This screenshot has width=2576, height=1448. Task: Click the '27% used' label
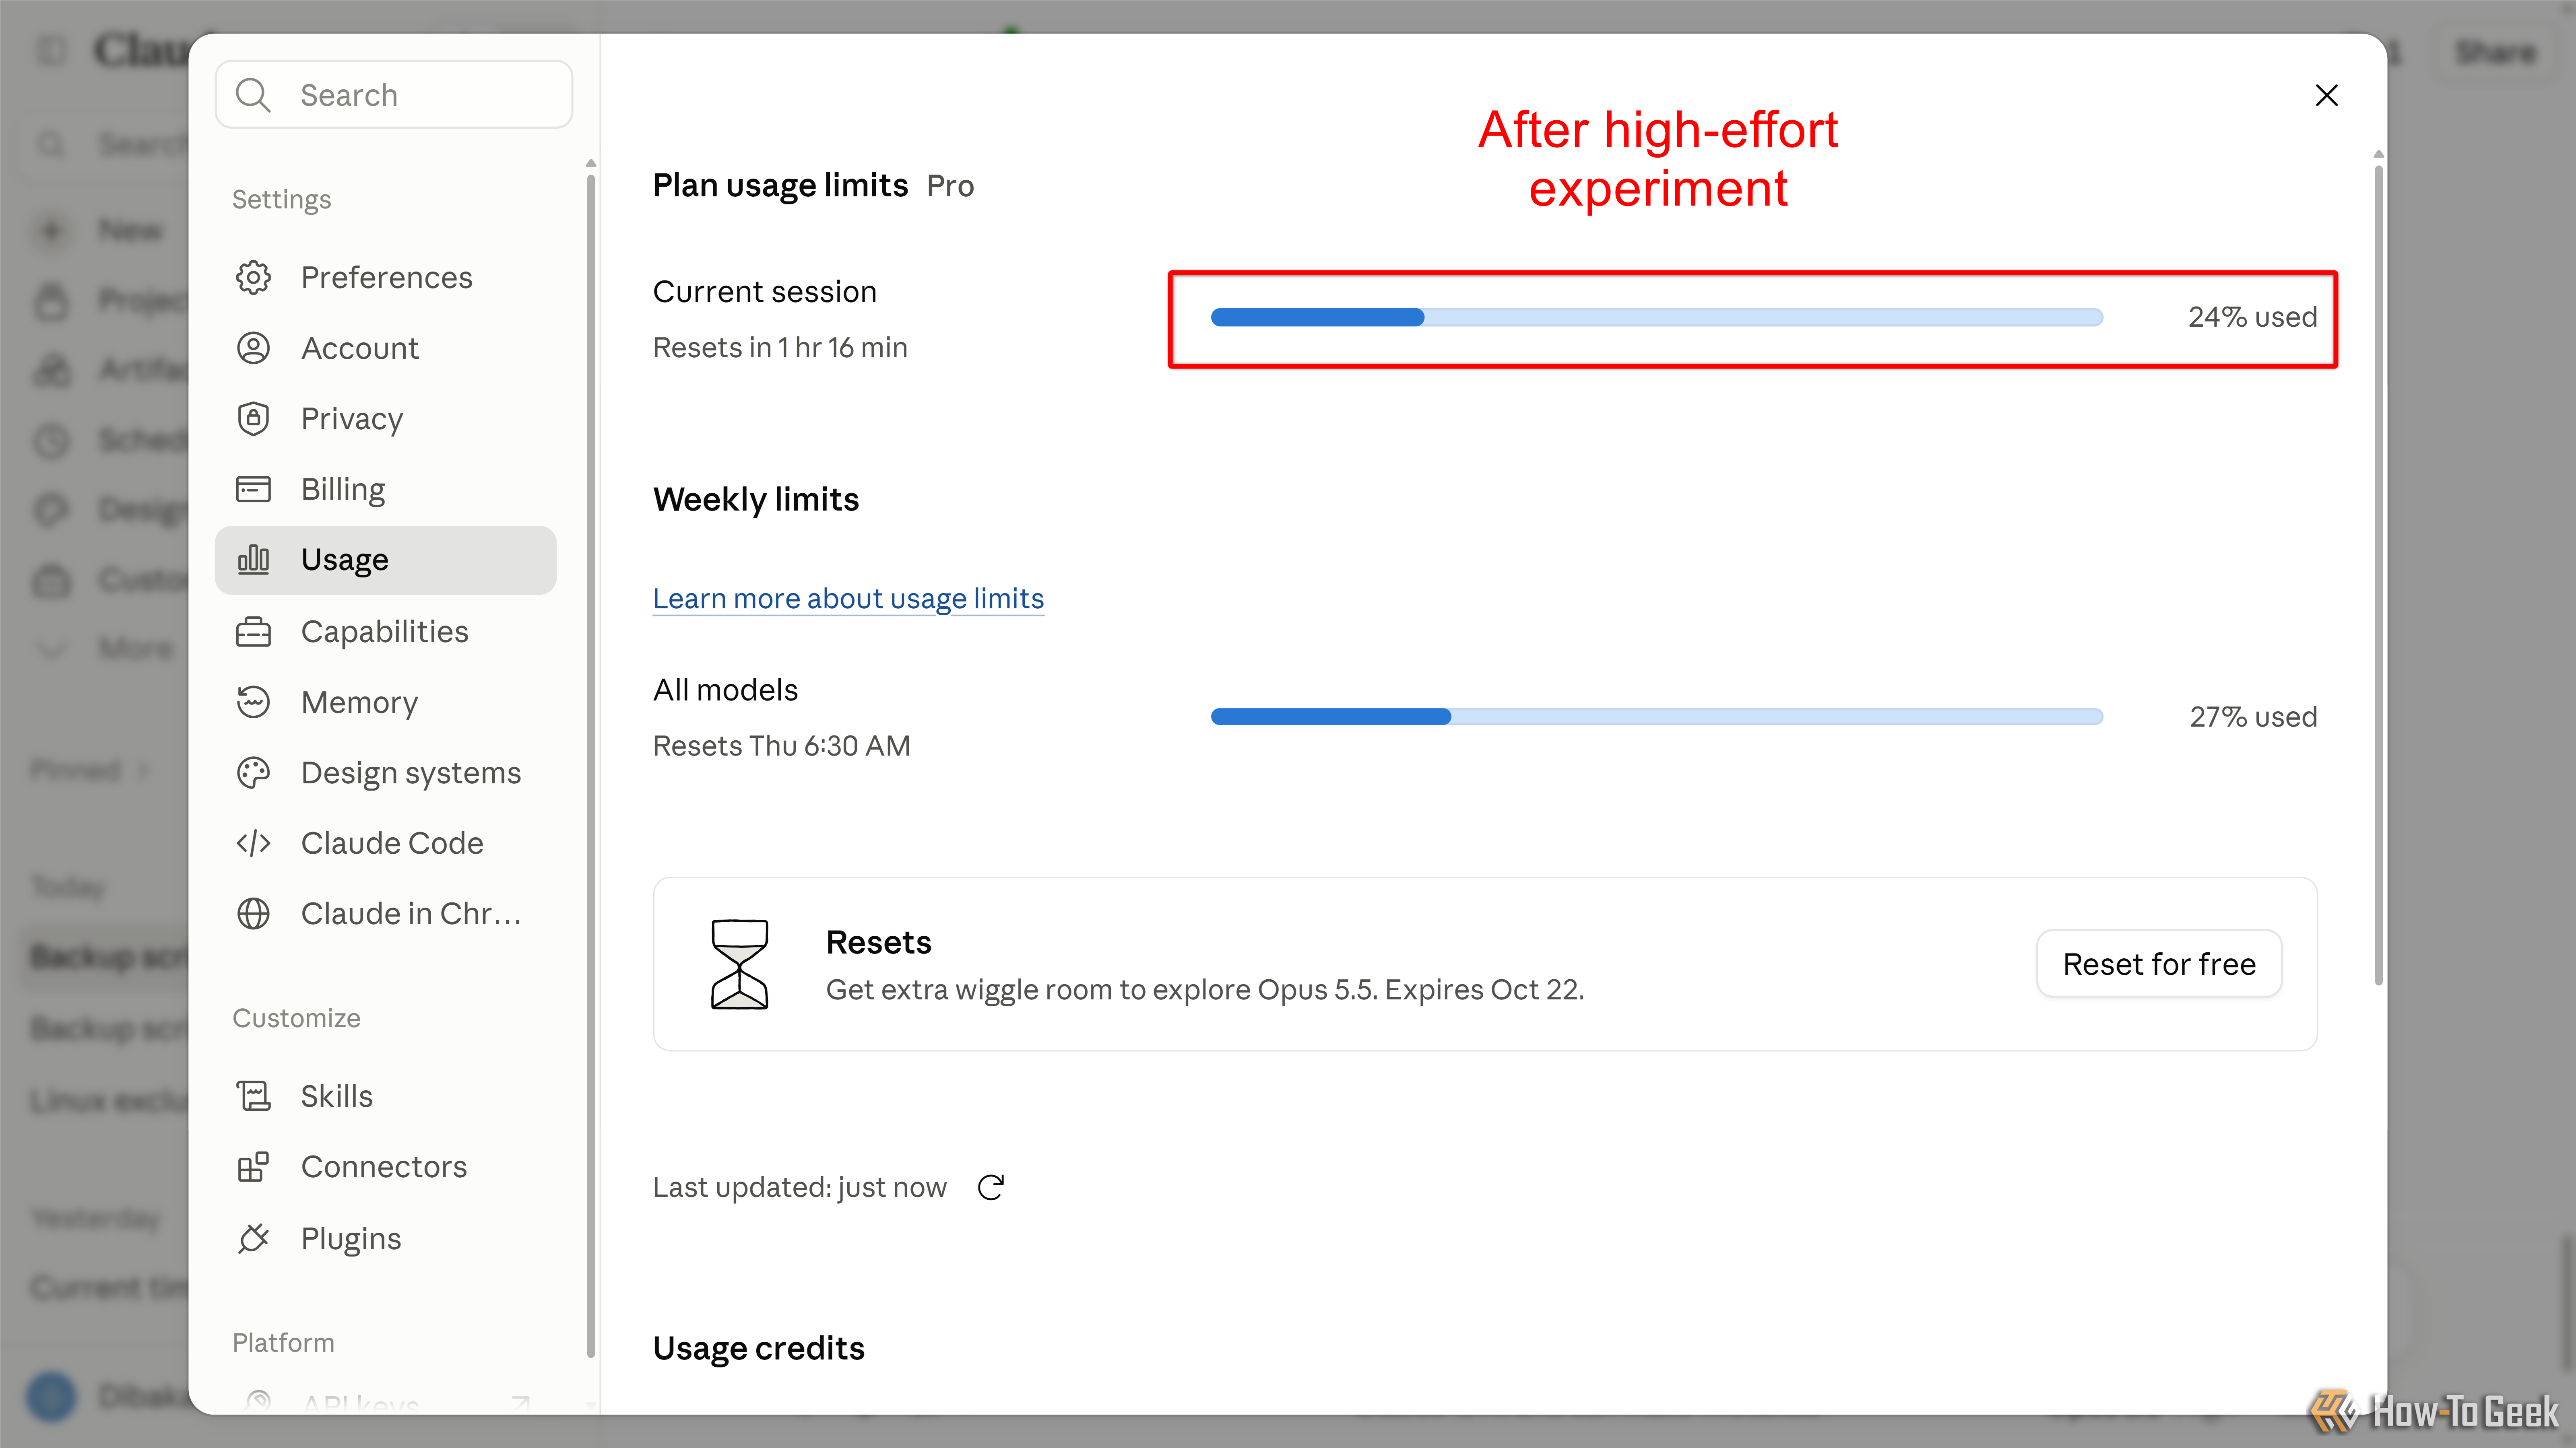click(2253, 717)
